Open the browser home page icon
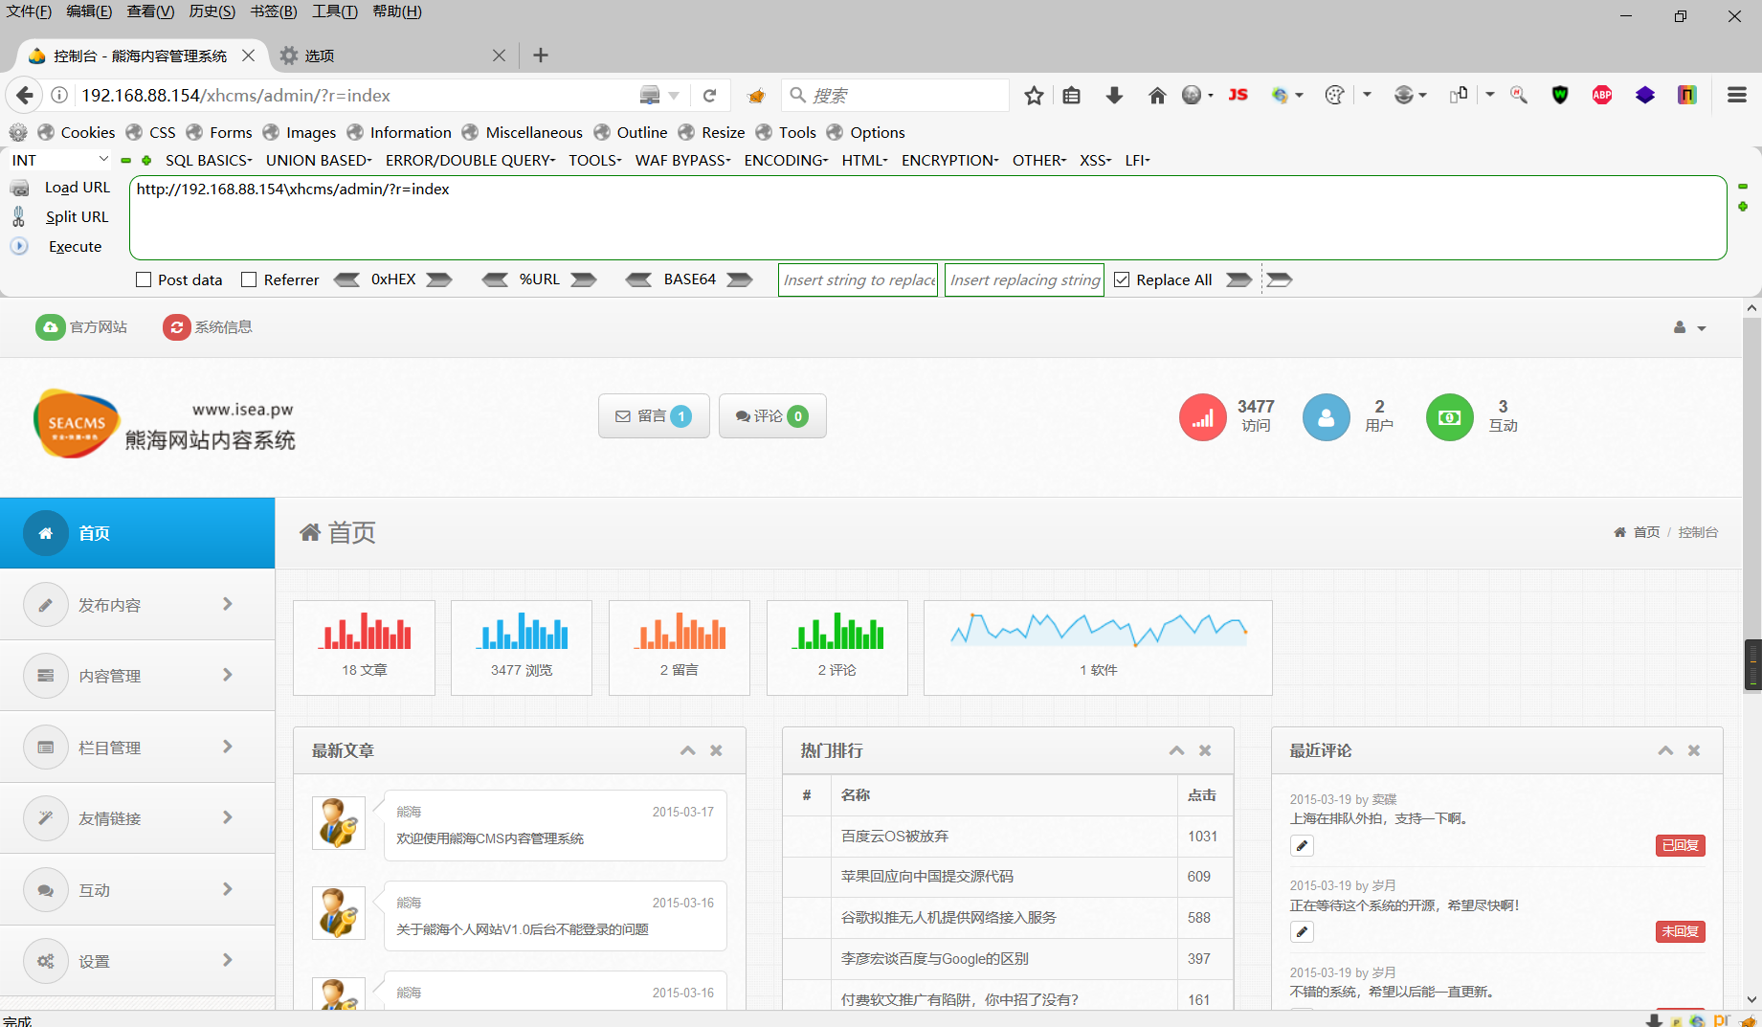Image resolution: width=1762 pixels, height=1027 pixels. (x=1157, y=95)
